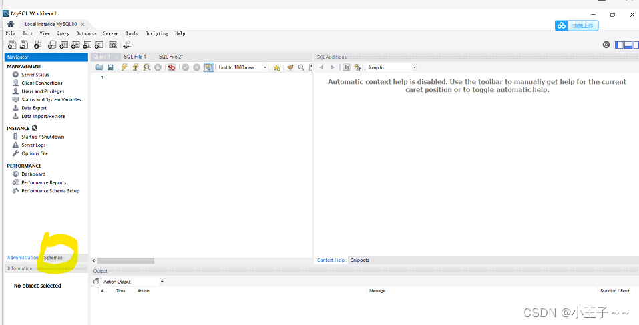This screenshot has height=325, width=639.
Task: Open Data Import/Restore
Action: tap(43, 117)
